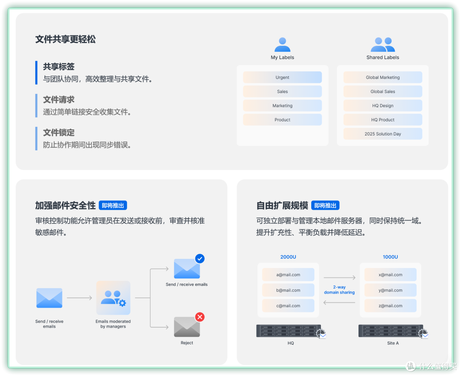Click the blue envelope above 'Send / receive emails' on the left

point(49,298)
